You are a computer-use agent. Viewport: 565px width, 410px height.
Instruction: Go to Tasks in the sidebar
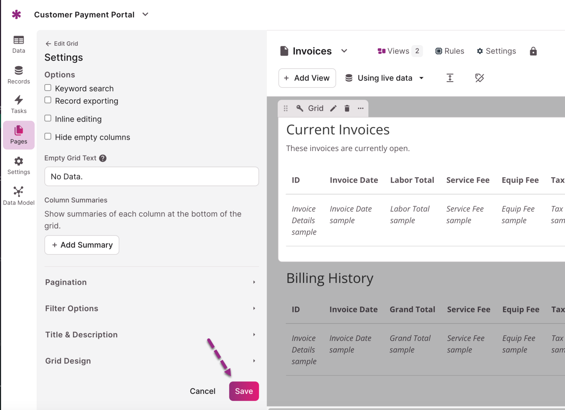[x=18, y=104]
